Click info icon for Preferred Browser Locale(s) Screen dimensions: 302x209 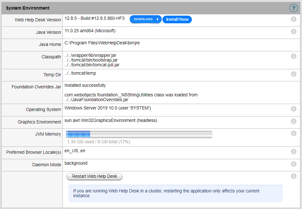click(293, 151)
